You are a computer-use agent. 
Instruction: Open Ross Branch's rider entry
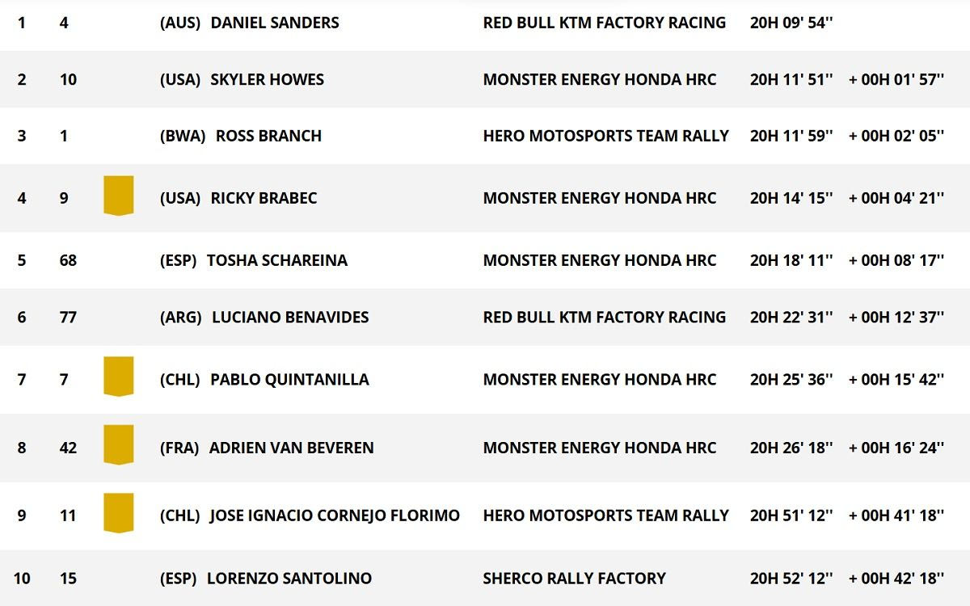[268, 136]
